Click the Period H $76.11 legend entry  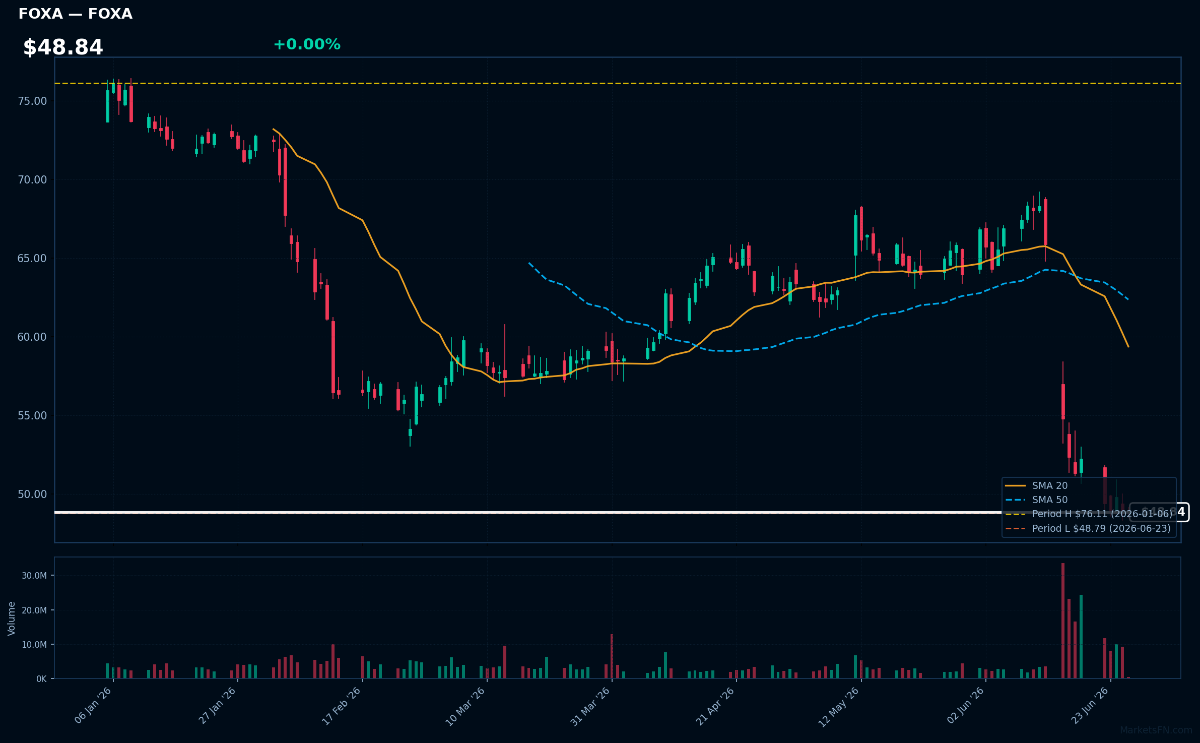[x=1089, y=514]
